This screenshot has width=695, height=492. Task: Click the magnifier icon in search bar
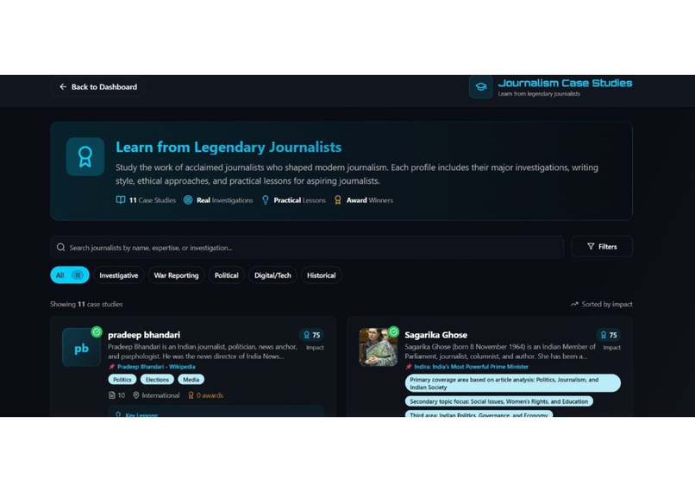60,247
